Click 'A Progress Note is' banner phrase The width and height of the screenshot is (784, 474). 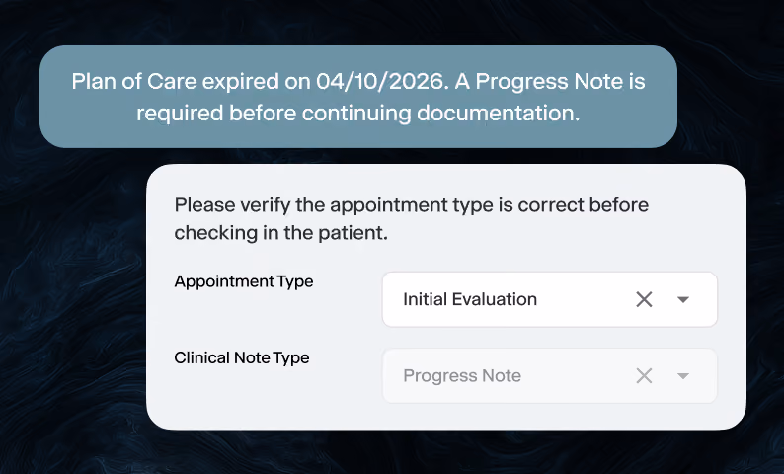(550, 82)
